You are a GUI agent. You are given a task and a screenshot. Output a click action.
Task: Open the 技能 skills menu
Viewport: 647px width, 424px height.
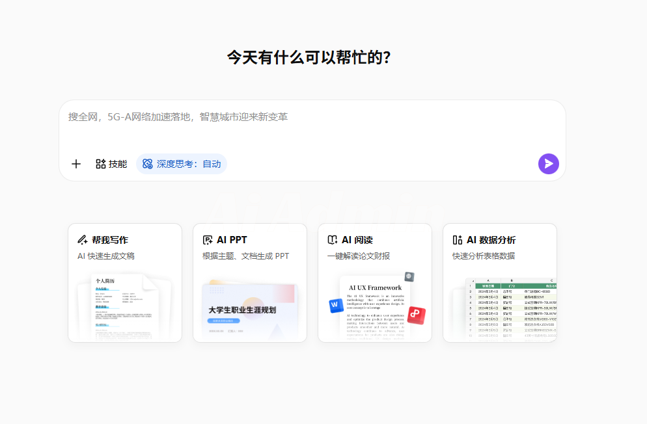coord(111,164)
